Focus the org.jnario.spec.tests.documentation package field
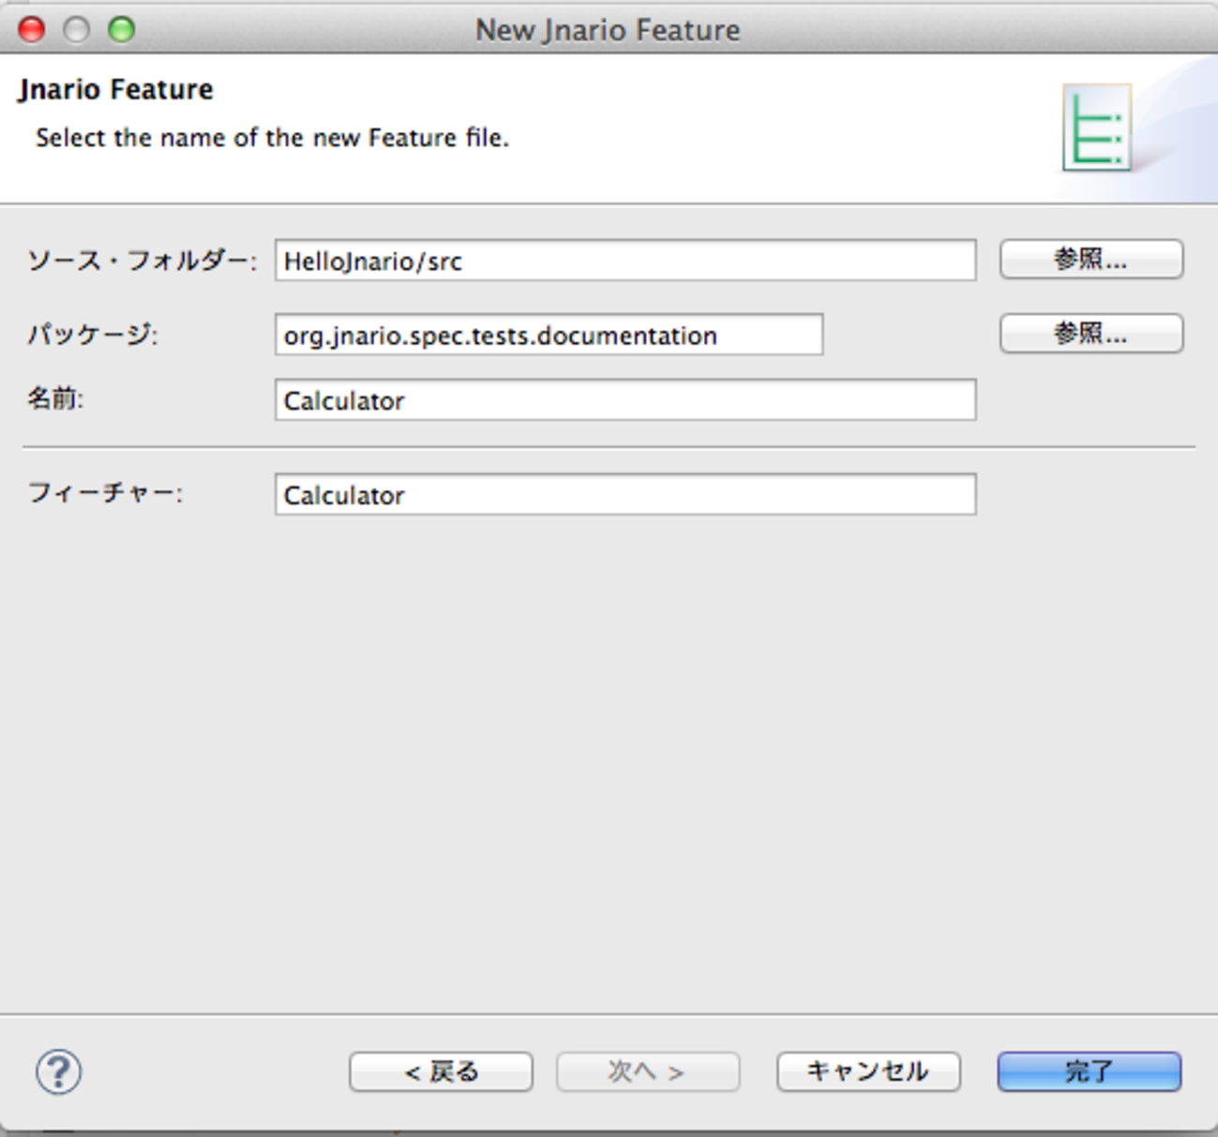Screen dimensions: 1218x1137 coord(549,335)
